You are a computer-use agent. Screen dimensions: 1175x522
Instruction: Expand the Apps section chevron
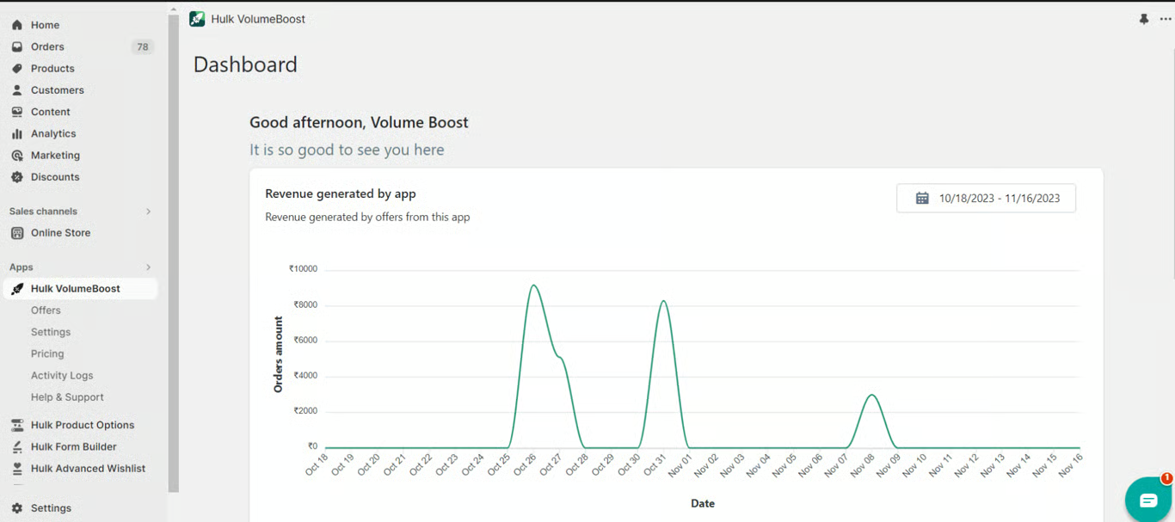148,267
